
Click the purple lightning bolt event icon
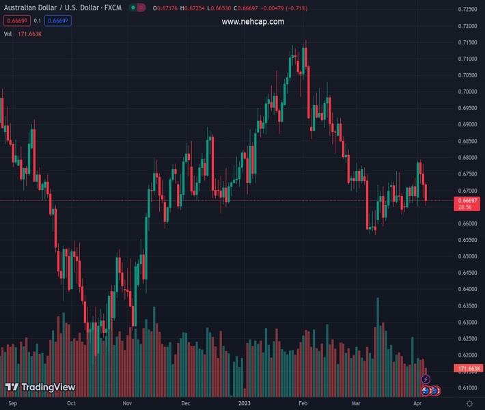[x=426, y=379]
